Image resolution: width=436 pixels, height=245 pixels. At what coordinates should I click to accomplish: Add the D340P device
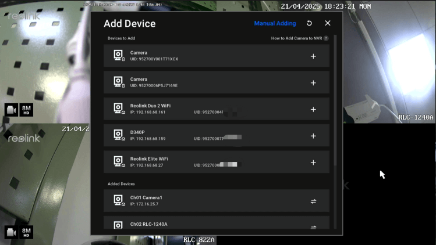tap(313, 136)
